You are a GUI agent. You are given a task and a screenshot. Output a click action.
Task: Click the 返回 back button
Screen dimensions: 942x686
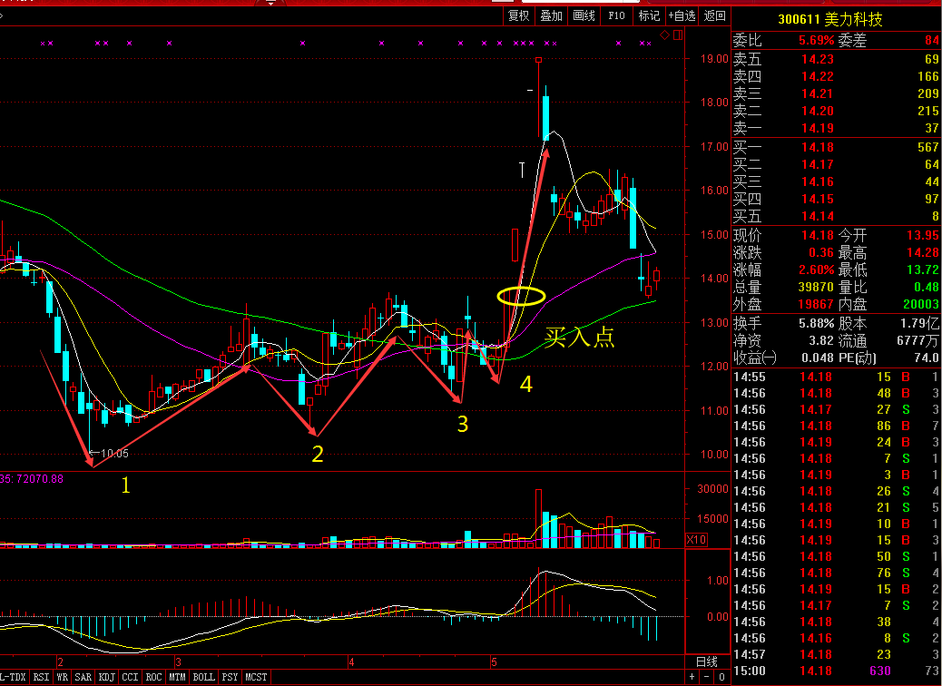[x=715, y=15]
